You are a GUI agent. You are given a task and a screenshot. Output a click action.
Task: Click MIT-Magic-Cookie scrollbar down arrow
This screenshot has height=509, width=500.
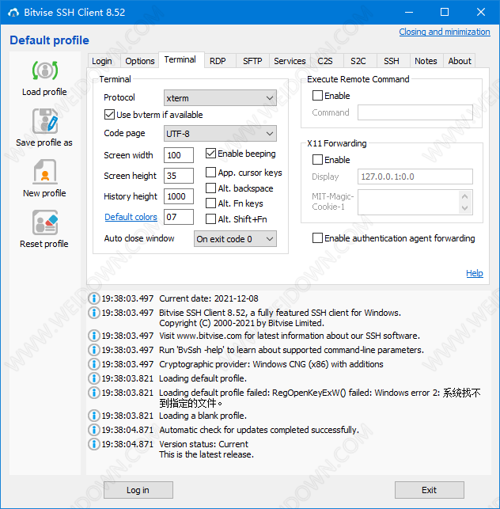[464, 207]
